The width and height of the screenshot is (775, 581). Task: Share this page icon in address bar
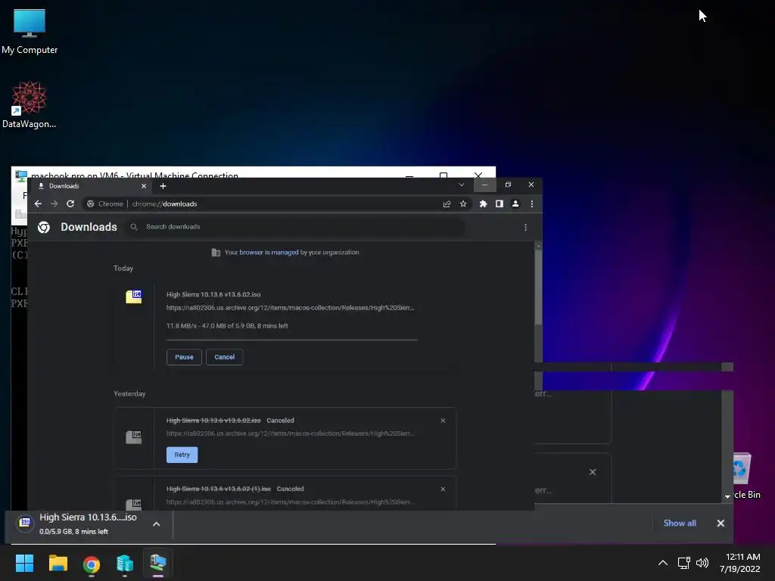pyautogui.click(x=447, y=204)
